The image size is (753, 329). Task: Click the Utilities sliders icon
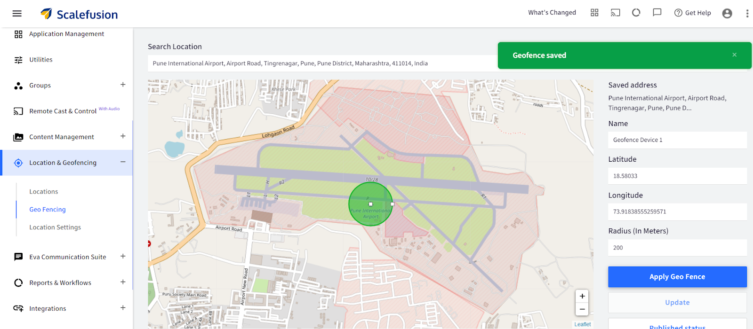click(x=18, y=60)
